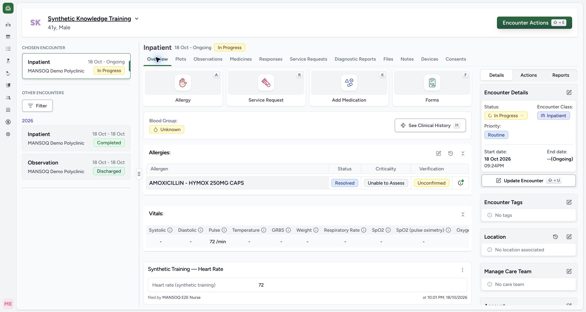The image size is (586, 312).
Task: Edit allergies with the pencil icon
Action: (x=438, y=153)
